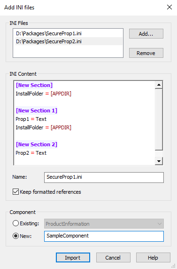Viewport: 177px width, 269px height.
Task: Click the [New Section 2] header
Action: coord(37,144)
